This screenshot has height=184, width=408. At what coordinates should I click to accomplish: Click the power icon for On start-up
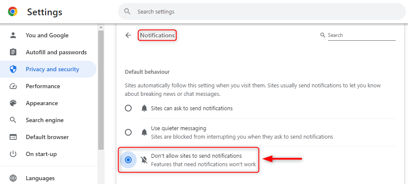[13, 154]
